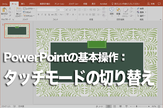This screenshot has width=163, height=108.
Task: Toggle Align Left paragraph
Action: click(x=80, y=15)
